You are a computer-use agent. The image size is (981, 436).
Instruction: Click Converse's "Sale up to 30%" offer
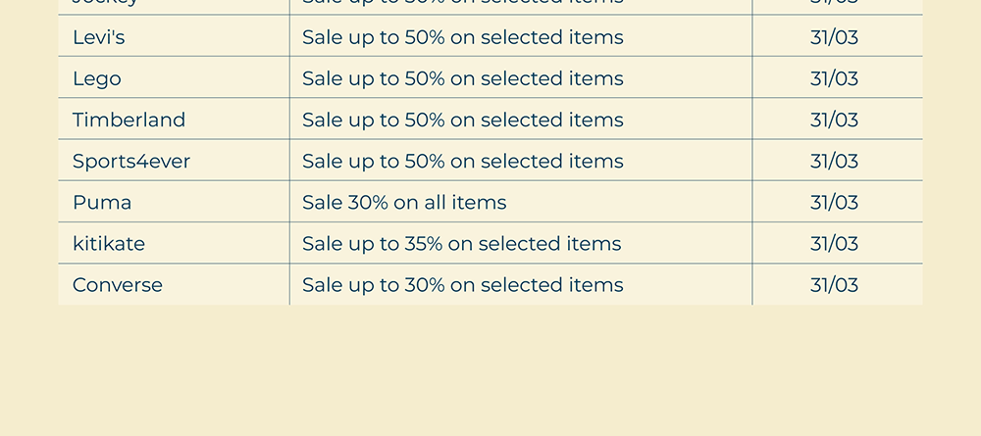point(462,285)
